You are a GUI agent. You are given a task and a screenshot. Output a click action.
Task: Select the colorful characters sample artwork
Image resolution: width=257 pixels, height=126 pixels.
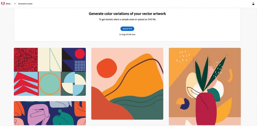[x=50, y=113]
